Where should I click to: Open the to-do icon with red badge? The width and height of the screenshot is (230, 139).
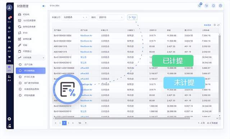click(9, 19)
